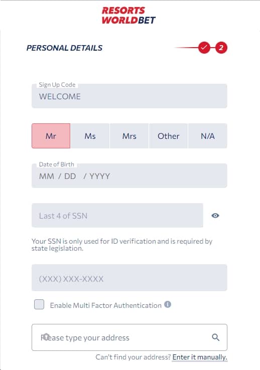Image resolution: width=260 pixels, height=370 pixels.
Task: Choose the Other title option
Action: click(168, 136)
